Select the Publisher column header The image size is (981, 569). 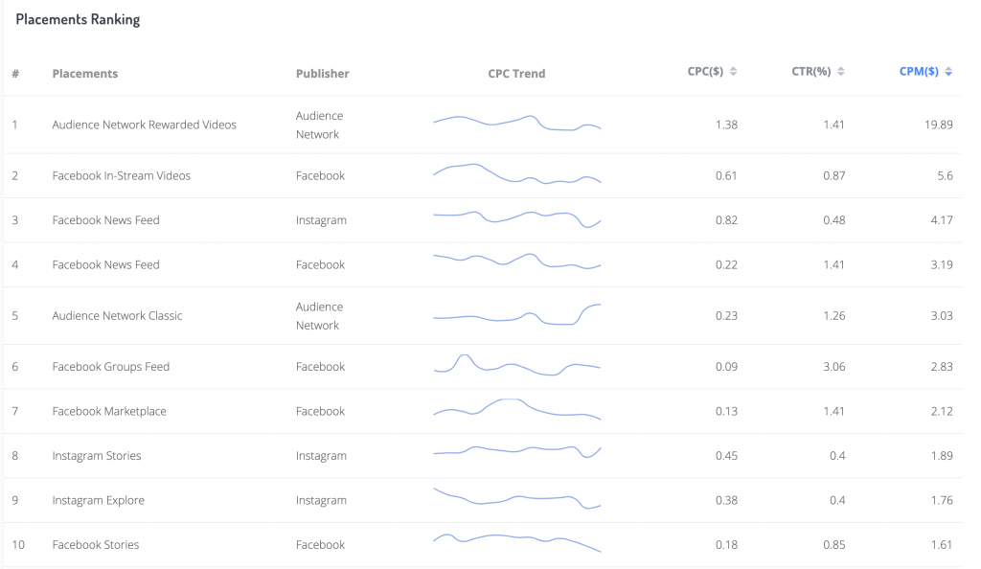click(x=322, y=73)
